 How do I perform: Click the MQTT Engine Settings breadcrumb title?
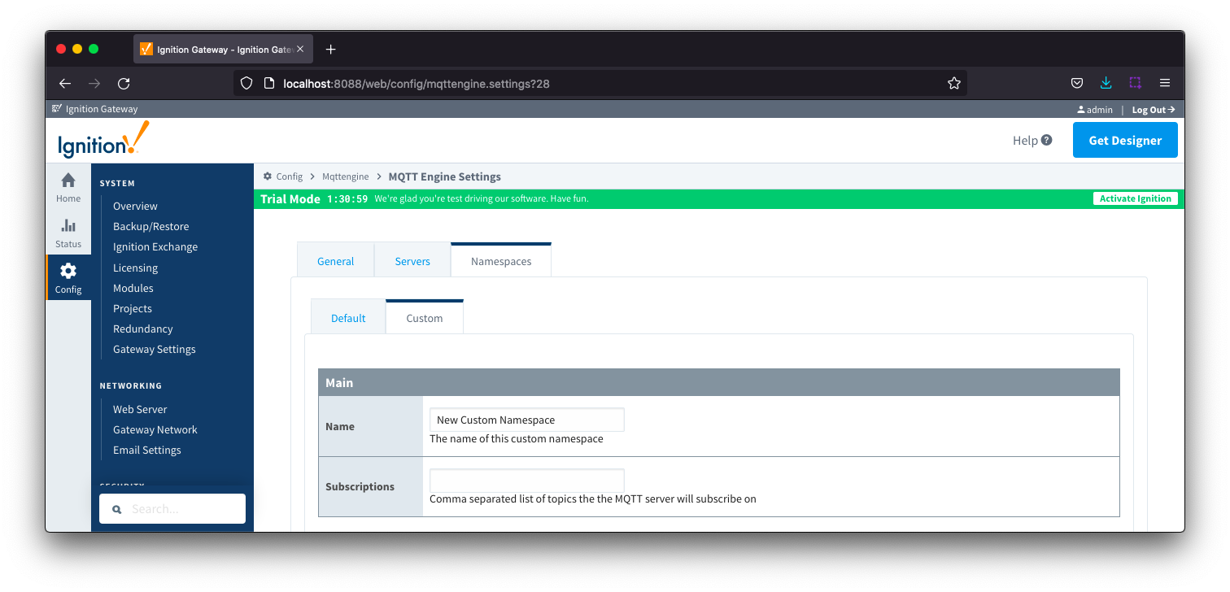445,176
